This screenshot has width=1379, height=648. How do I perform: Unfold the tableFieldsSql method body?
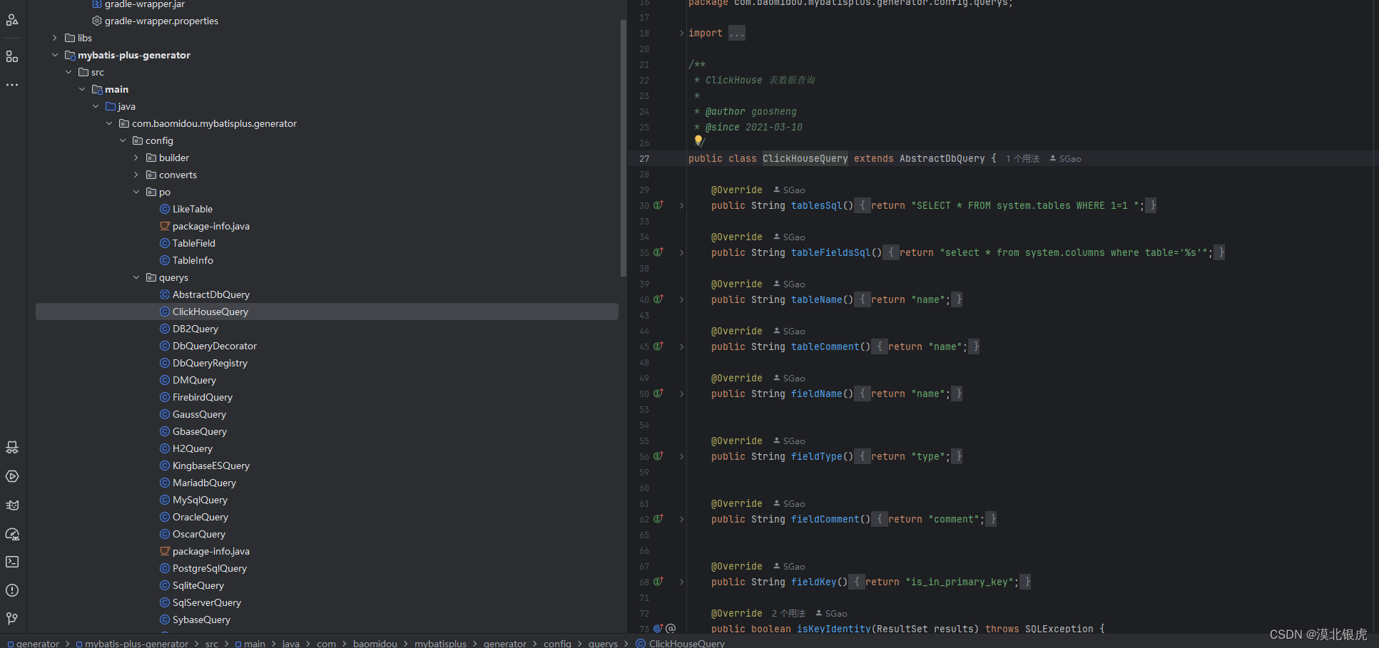click(681, 252)
